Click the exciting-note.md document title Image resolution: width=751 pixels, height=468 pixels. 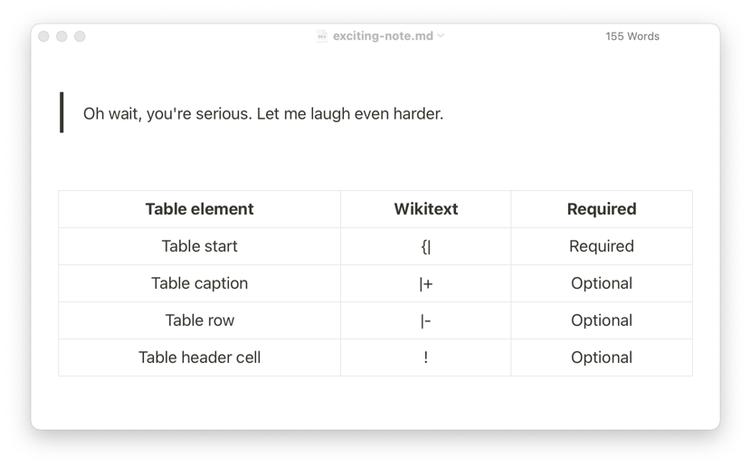(x=383, y=36)
